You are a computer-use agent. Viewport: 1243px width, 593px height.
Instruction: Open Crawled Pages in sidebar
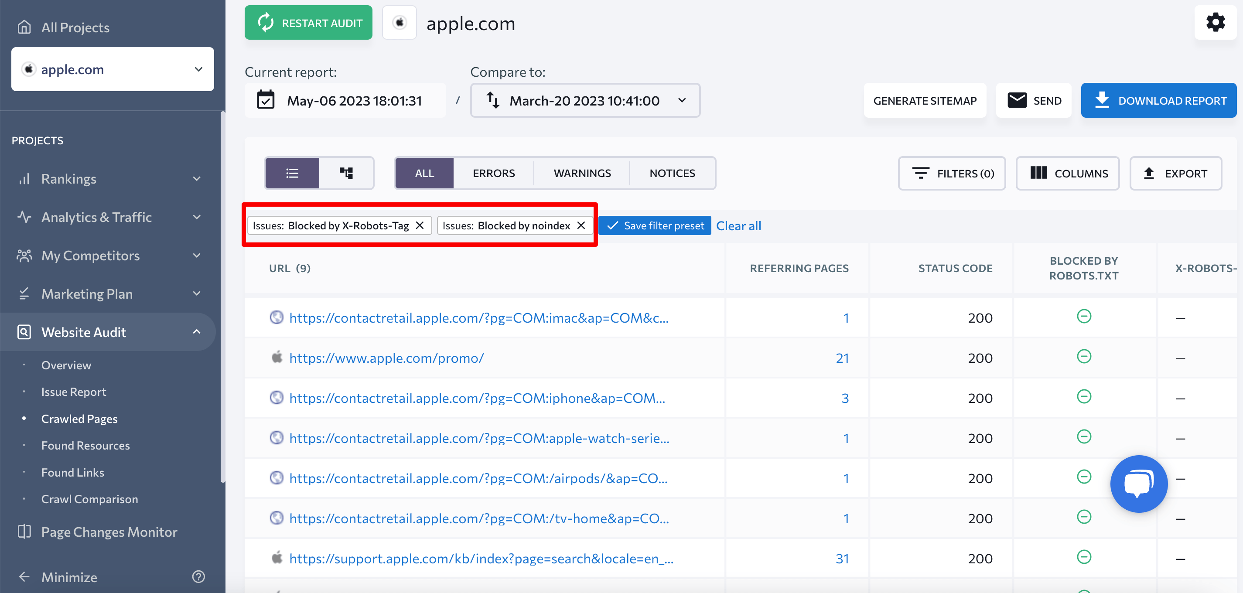click(79, 419)
